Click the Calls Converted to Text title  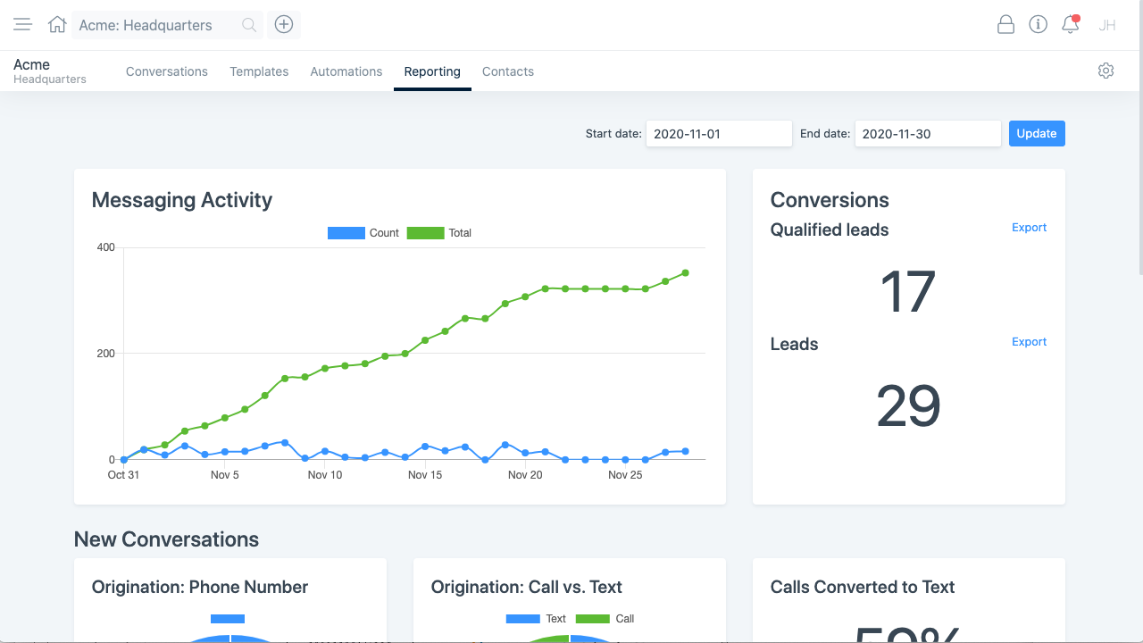(863, 587)
